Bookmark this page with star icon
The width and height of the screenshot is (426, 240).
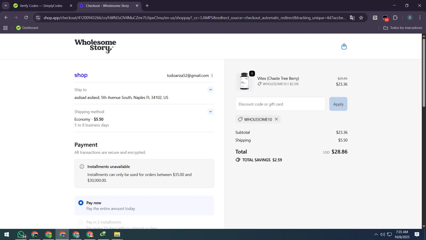[x=361, y=18]
